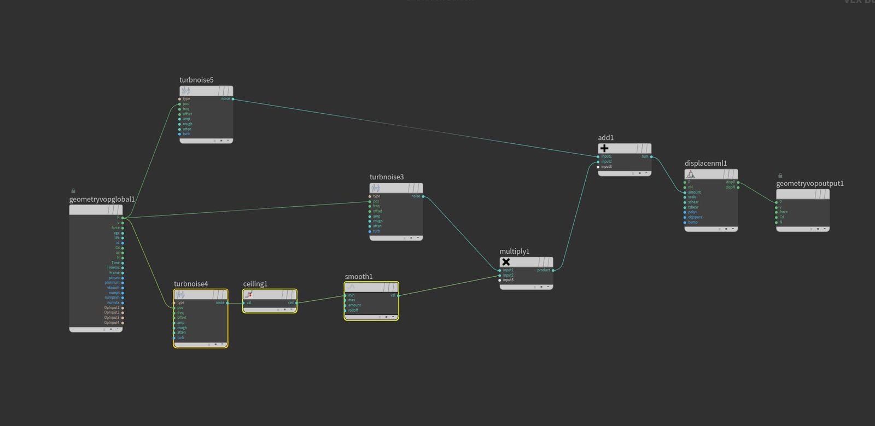Toggle the rightmost flag on turbnoise4 header

point(223,294)
